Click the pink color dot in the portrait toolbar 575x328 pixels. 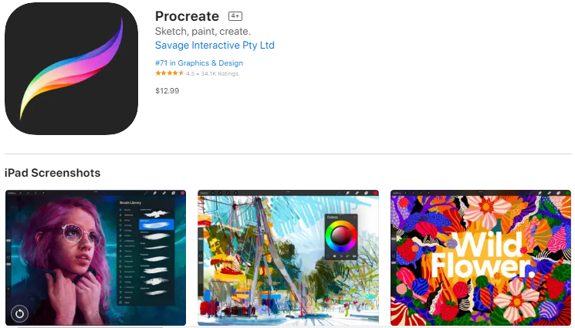pos(183,193)
